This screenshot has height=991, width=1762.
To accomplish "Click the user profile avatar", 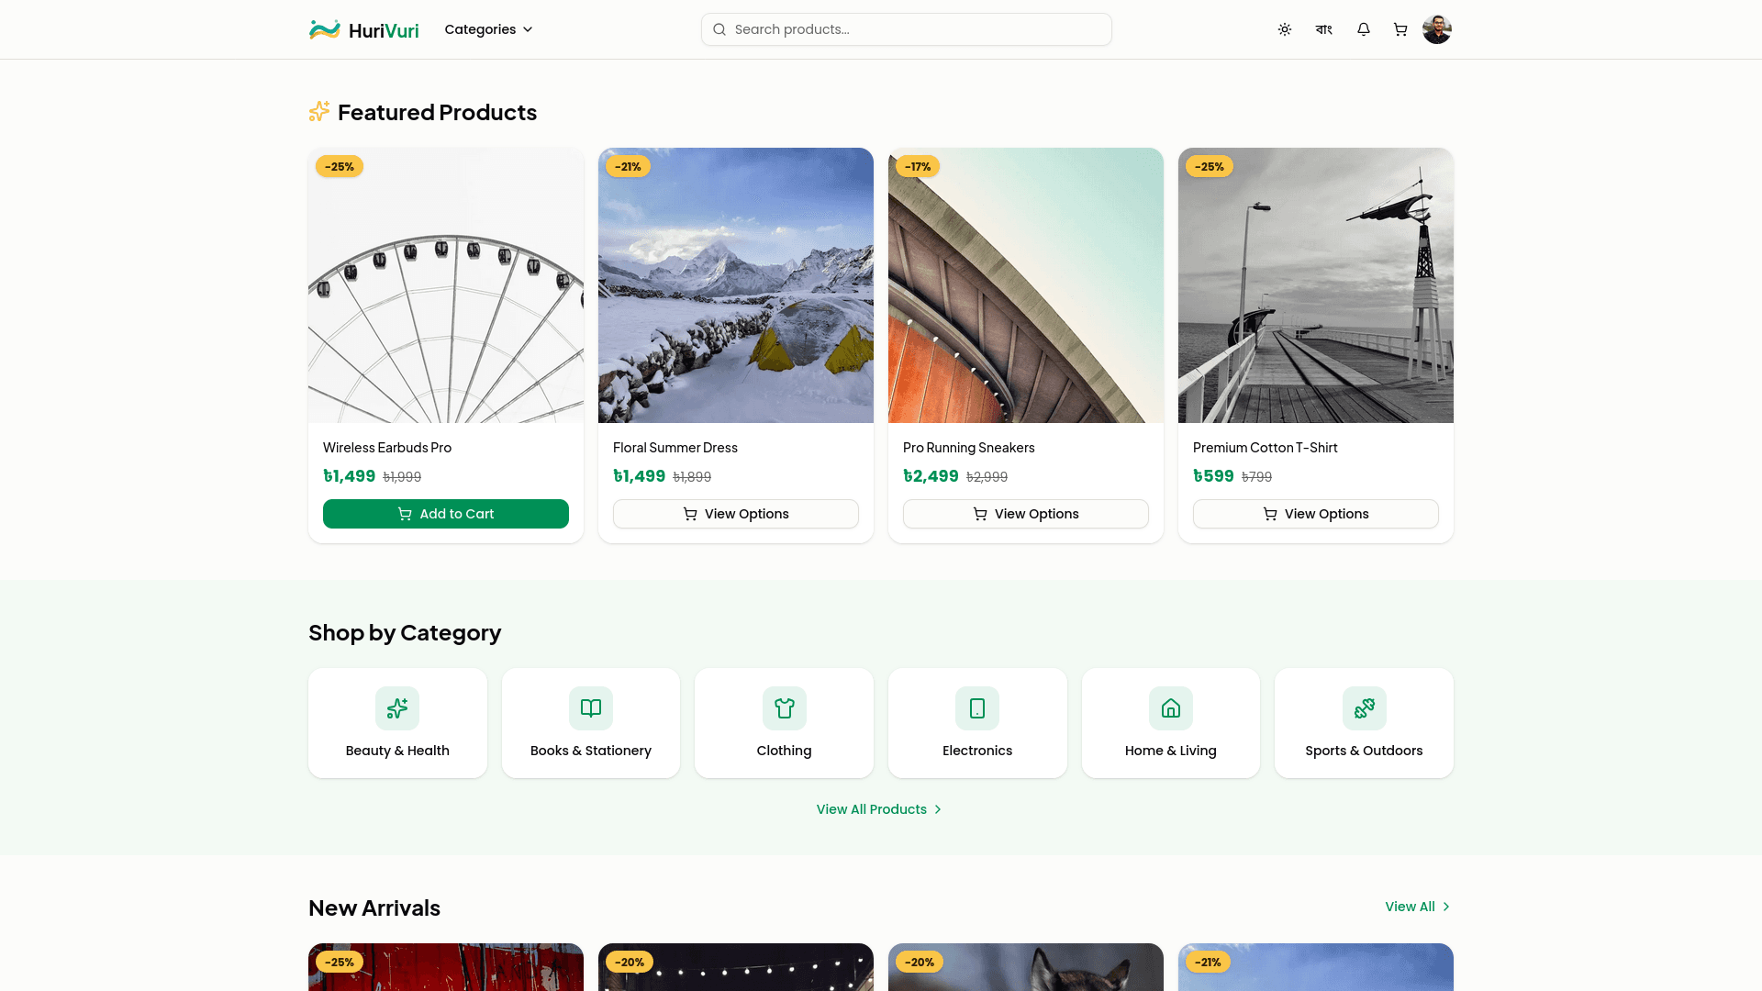I will coord(1436,29).
